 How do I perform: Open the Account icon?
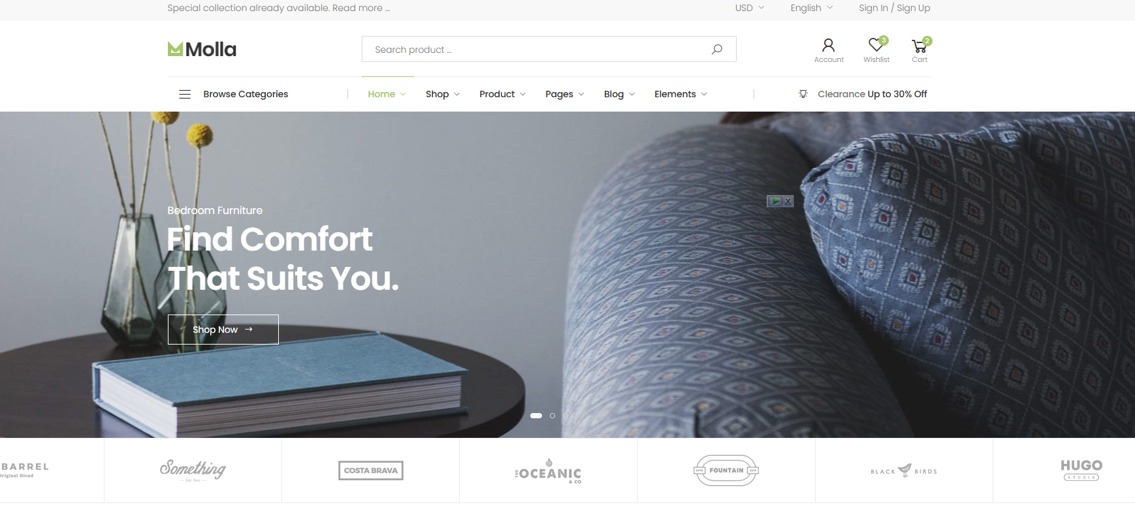(828, 45)
